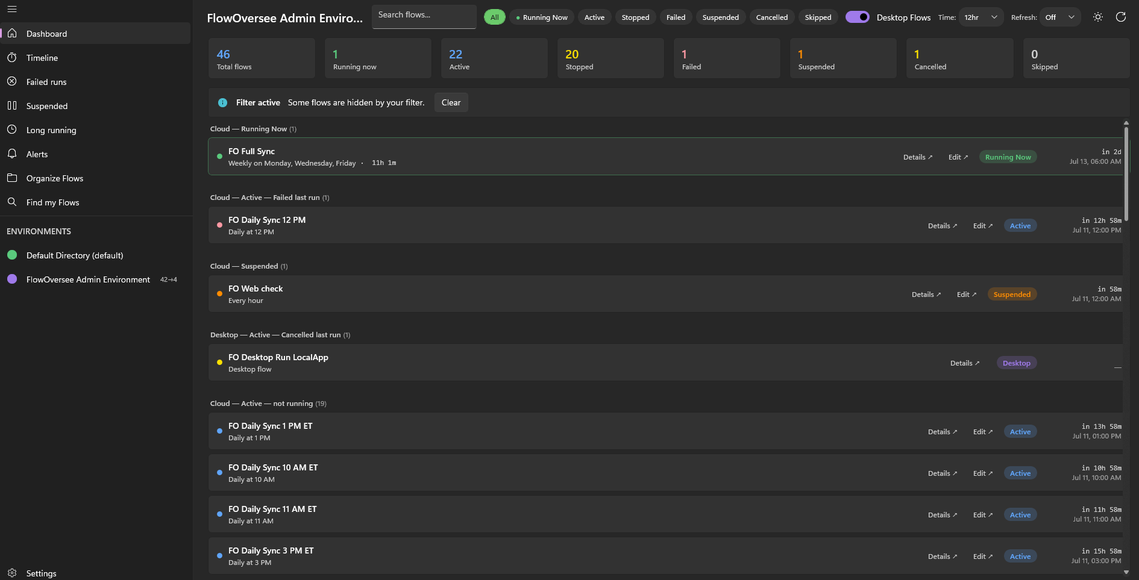The height and width of the screenshot is (580, 1139).
Task: Click the Search flows input field
Action: coord(424,16)
